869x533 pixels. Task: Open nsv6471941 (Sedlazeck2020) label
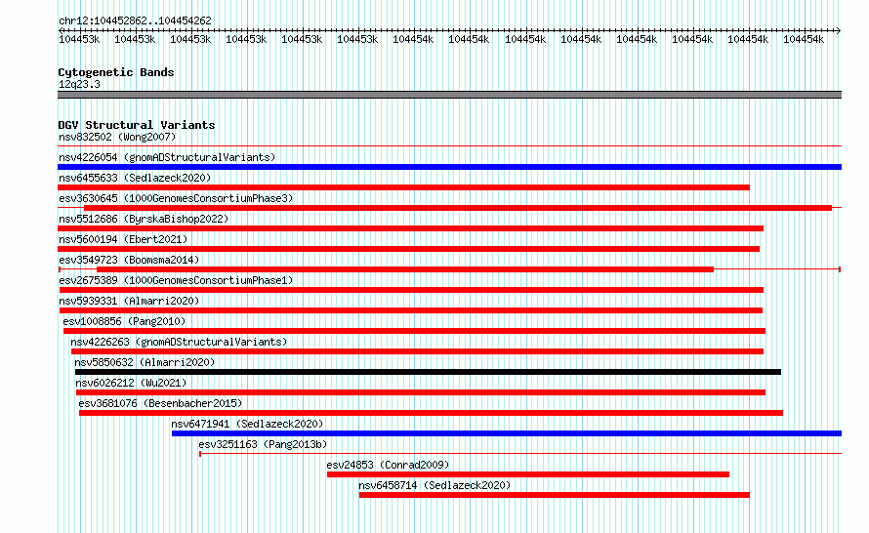pos(247,424)
